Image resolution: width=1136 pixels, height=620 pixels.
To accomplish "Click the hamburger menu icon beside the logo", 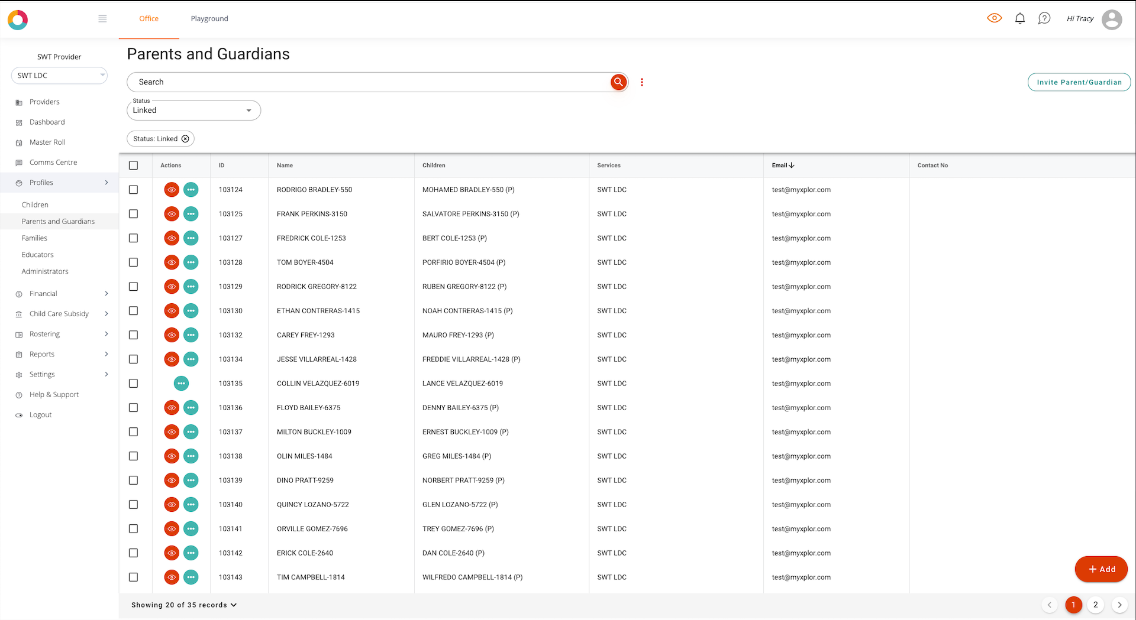I will (102, 19).
